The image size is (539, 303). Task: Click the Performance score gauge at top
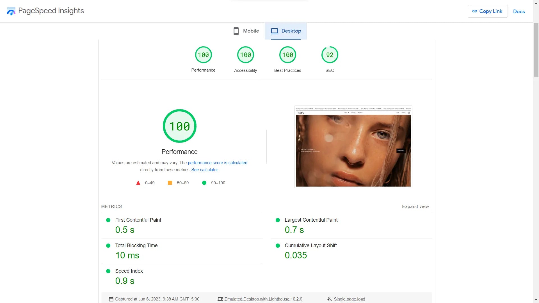(x=203, y=55)
